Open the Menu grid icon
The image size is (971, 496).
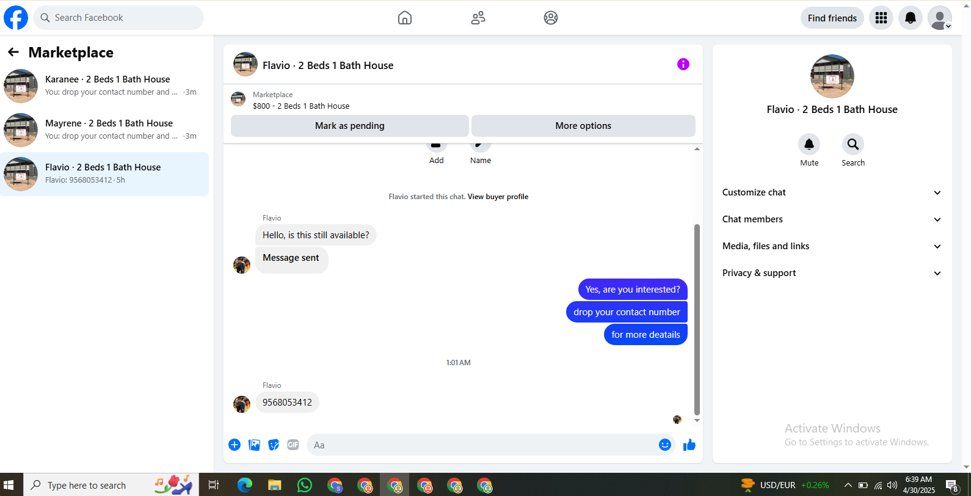pyautogui.click(x=881, y=18)
